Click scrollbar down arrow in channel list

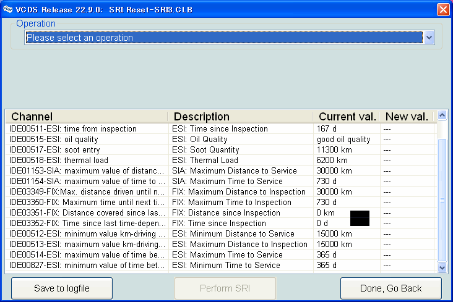coord(442,267)
